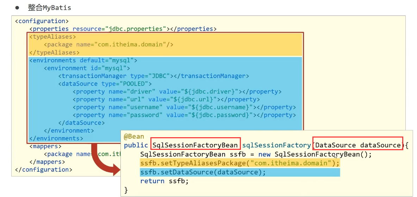Click the closing </environment> tag

(x=69, y=131)
